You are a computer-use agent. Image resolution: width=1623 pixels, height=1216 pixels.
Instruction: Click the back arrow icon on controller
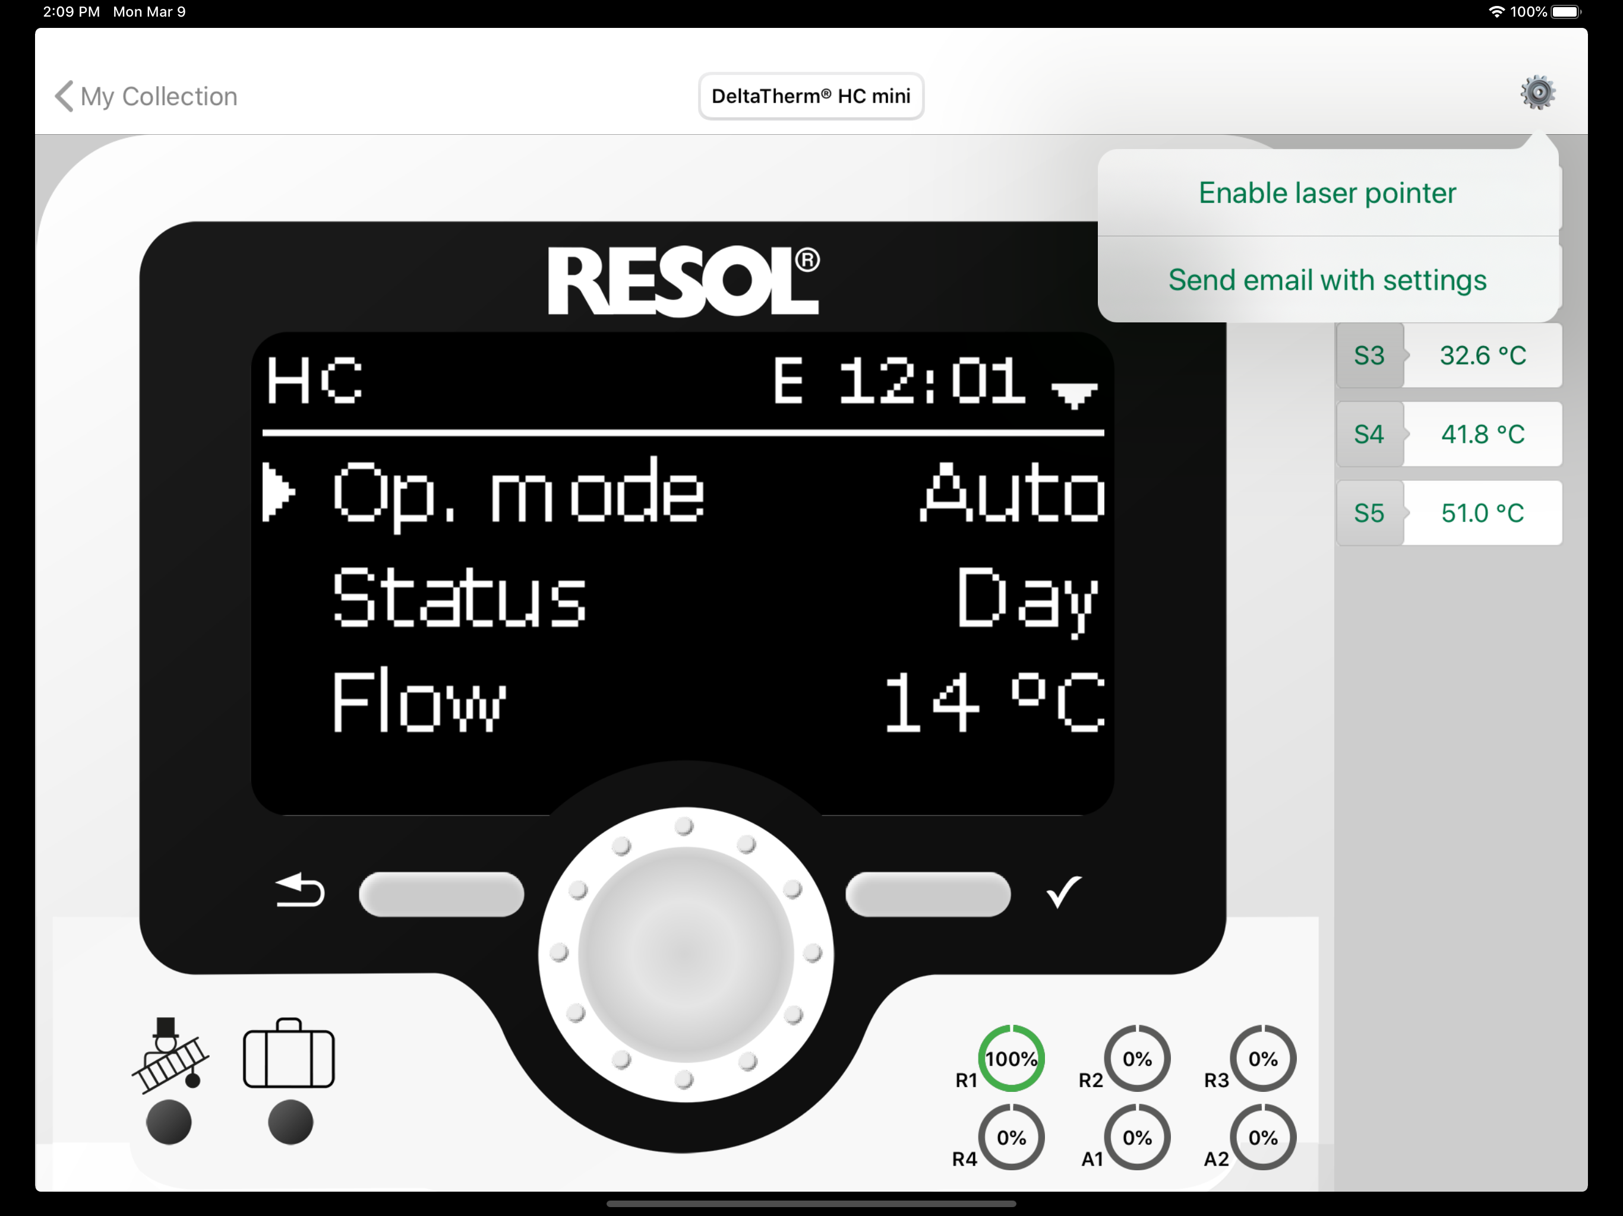click(x=299, y=889)
